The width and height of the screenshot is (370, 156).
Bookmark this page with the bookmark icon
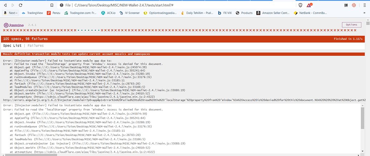click(52, 5)
